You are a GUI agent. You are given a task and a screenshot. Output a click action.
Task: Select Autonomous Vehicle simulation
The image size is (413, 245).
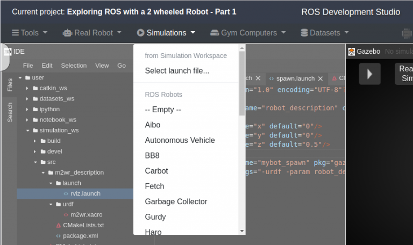tap(180, 140)
